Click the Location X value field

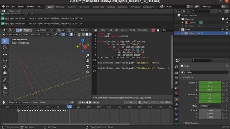(210, 83)
